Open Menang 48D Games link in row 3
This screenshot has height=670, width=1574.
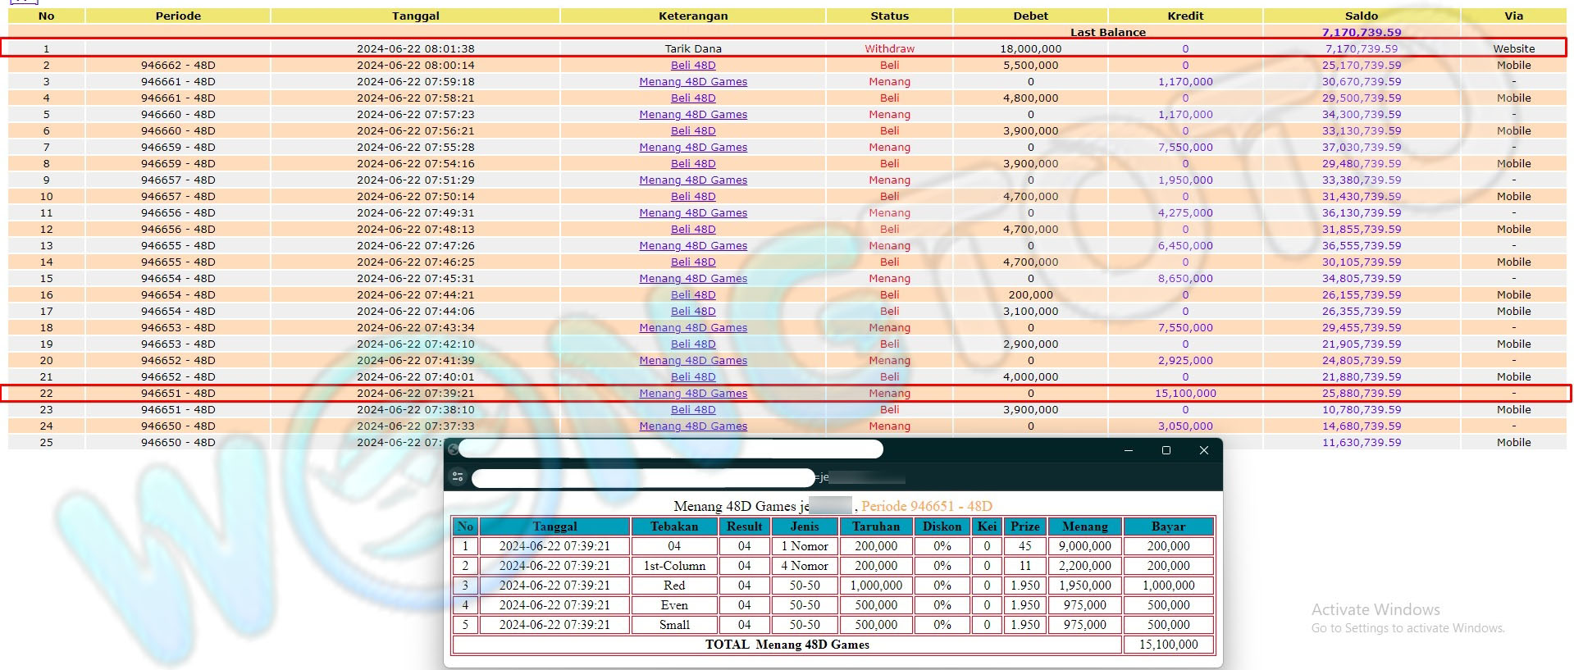pyautogui.click(x=693, y=82)
